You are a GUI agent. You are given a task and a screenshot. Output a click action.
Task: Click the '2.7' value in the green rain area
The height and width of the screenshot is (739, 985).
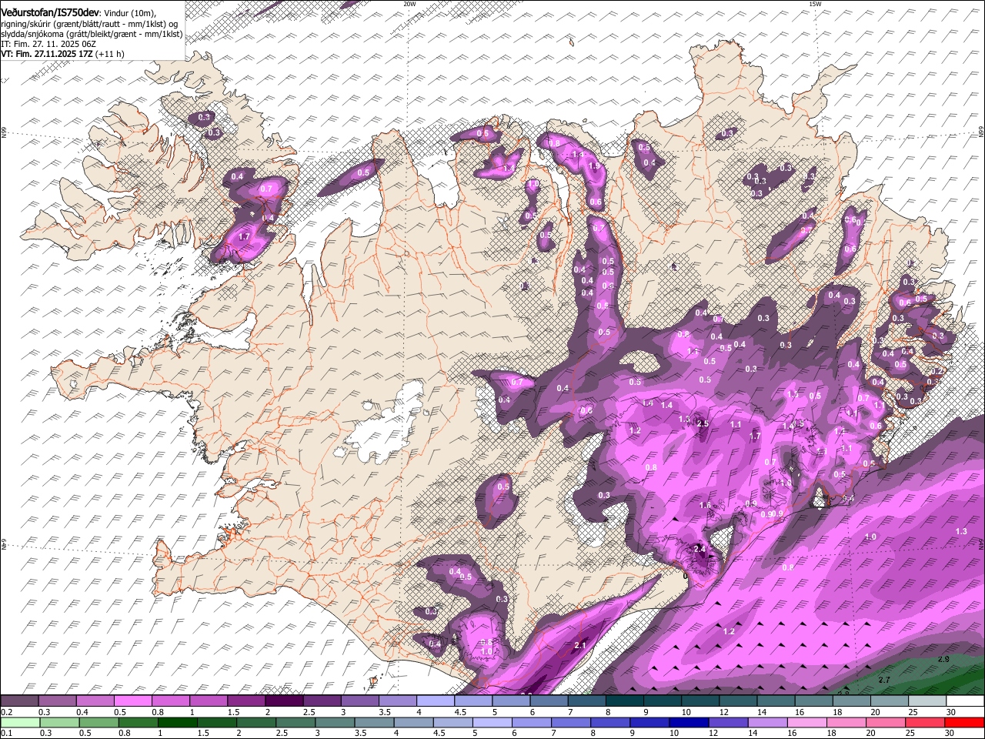[x=884, y=680]
